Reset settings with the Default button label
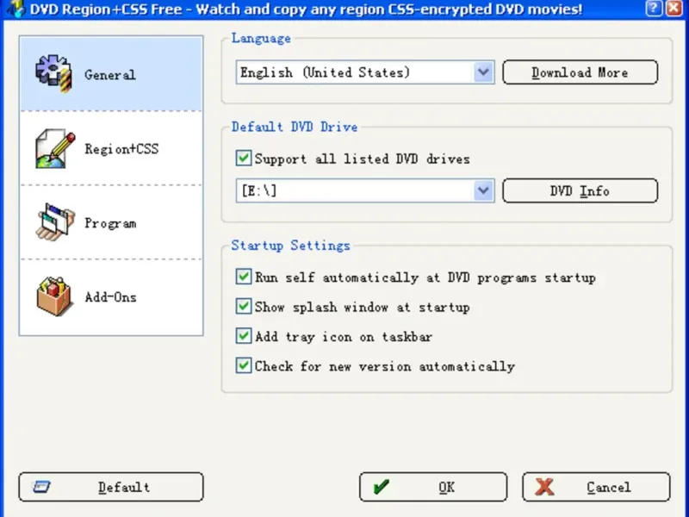 [x=124, y=487]
